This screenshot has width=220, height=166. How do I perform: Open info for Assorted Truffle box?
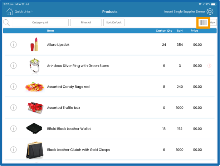[x=14, y=108]
